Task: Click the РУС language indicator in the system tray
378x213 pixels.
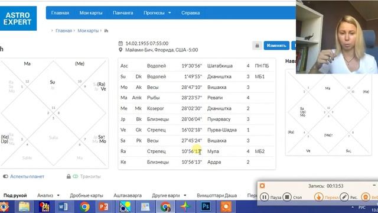Action: coord(362,208)
